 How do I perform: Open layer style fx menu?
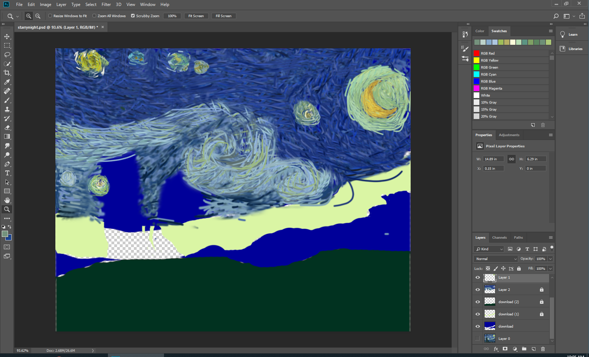(496, 349)
